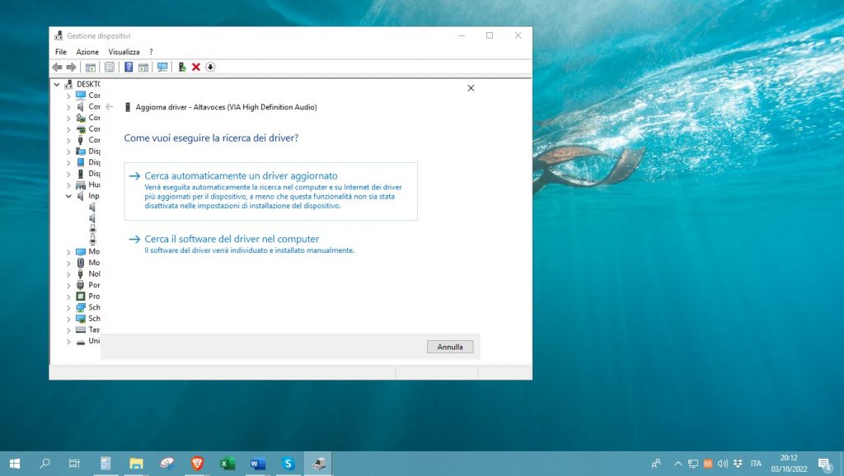Open the Azione menu
The image size is (844, 476).
87,52
